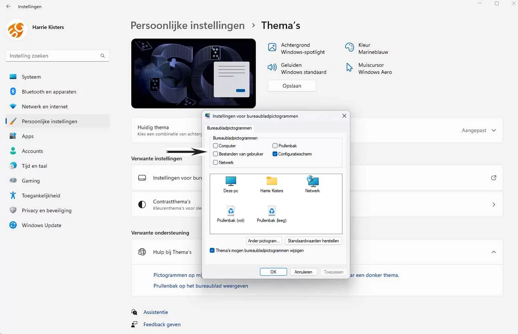This screenshot has width=518, height=334.
Task: Click the Muiscursor pointer icon
Action: pyautogui.click(x=349, y=67)
